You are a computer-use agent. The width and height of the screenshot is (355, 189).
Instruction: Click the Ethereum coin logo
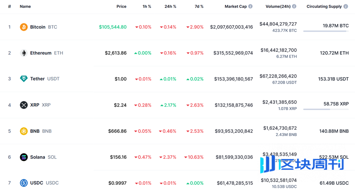click(x=24, y=53)
